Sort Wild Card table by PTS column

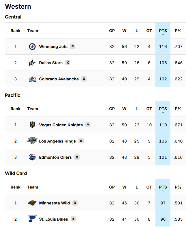[163, 187]
